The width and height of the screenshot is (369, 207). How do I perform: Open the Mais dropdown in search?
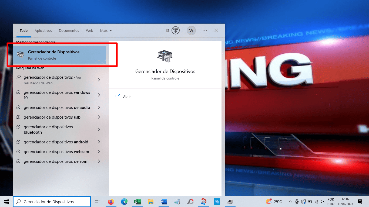(x=106, y=30)
